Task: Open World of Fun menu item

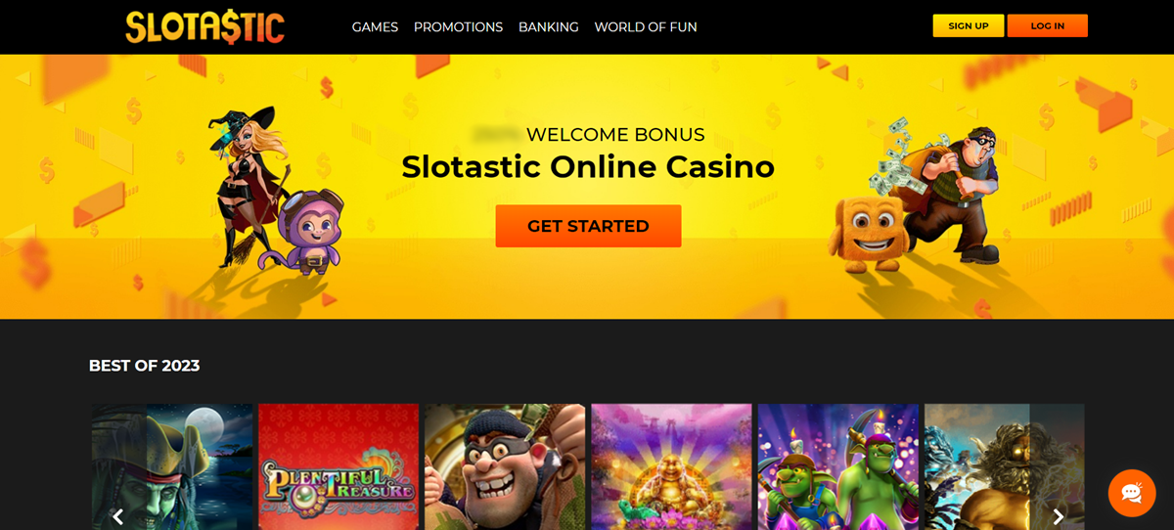Action: pos(646,27)
